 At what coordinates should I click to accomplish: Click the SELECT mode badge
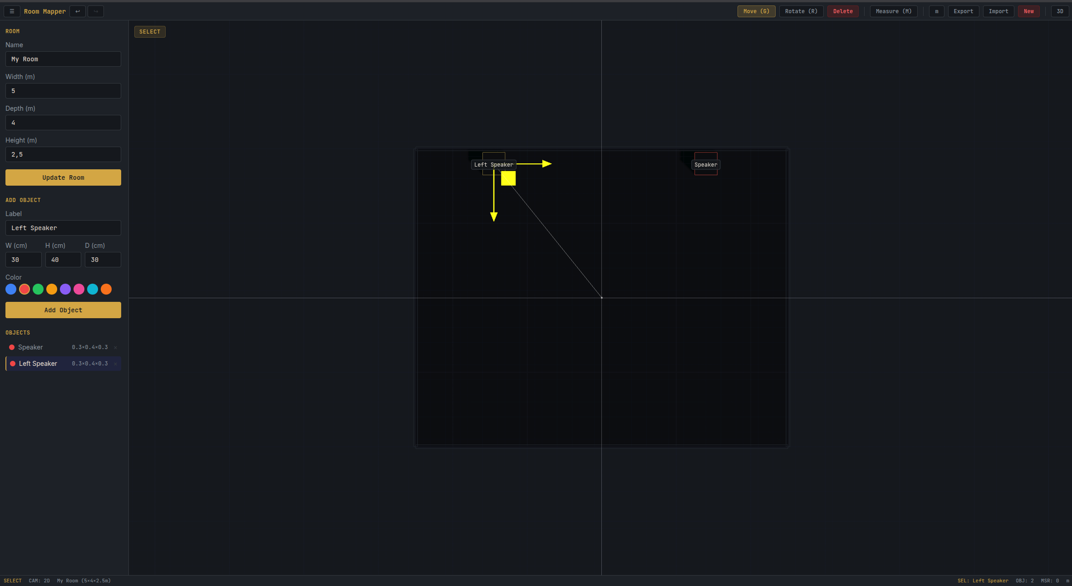coord(150,31)
